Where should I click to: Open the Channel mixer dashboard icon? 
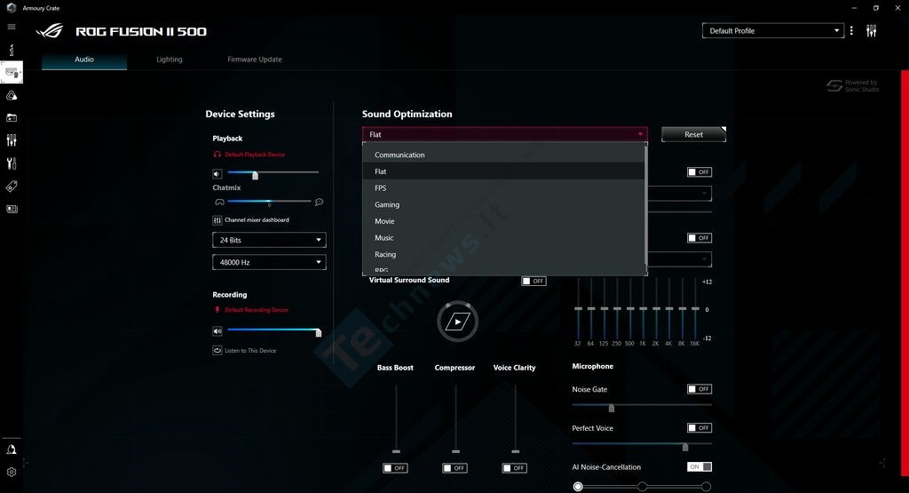click(x=217, y=220)
